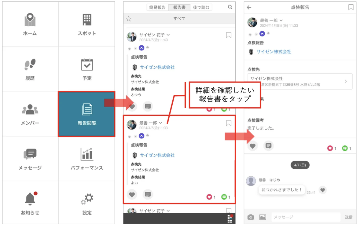Open the 履歴 footprints tile

[30, 69]
